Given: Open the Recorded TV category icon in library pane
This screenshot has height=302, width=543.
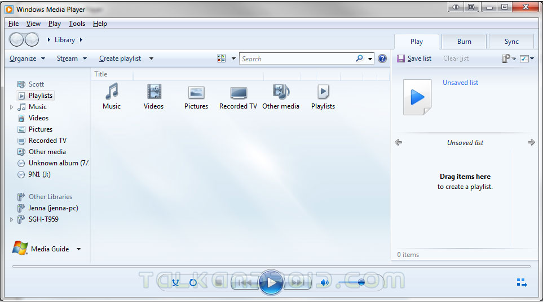Looking at the screenshot, I should [x=239, y=93].
